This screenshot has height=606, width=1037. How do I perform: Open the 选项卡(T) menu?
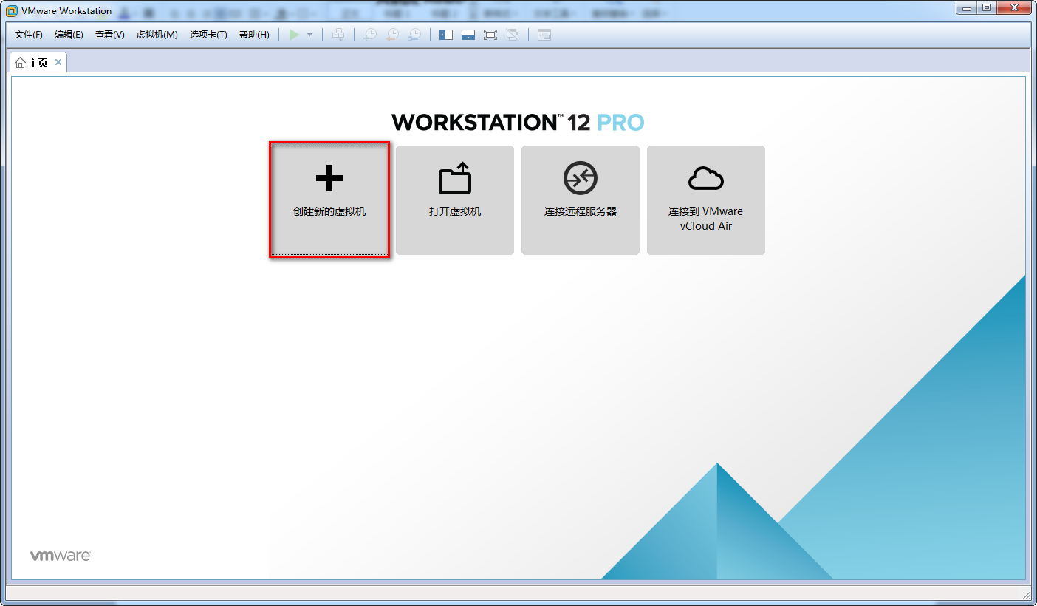click(x=208, y=35)
